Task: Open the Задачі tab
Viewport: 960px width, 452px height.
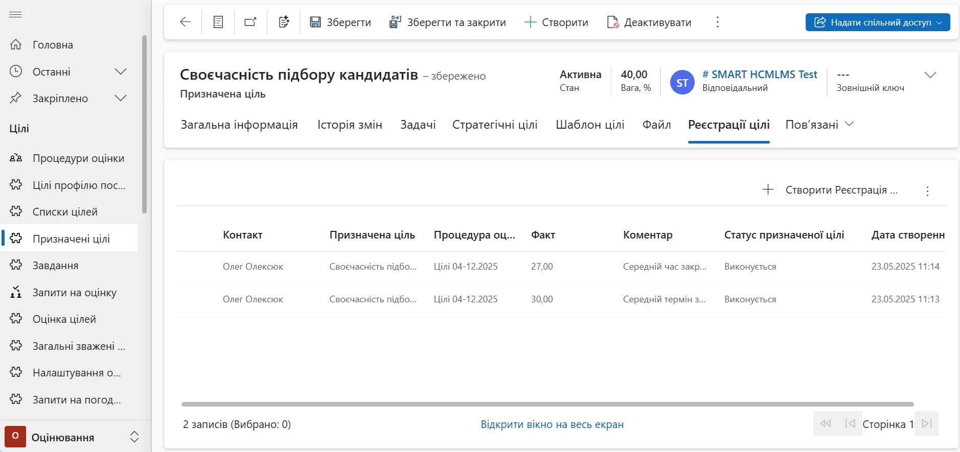Action: pos(418,125)
